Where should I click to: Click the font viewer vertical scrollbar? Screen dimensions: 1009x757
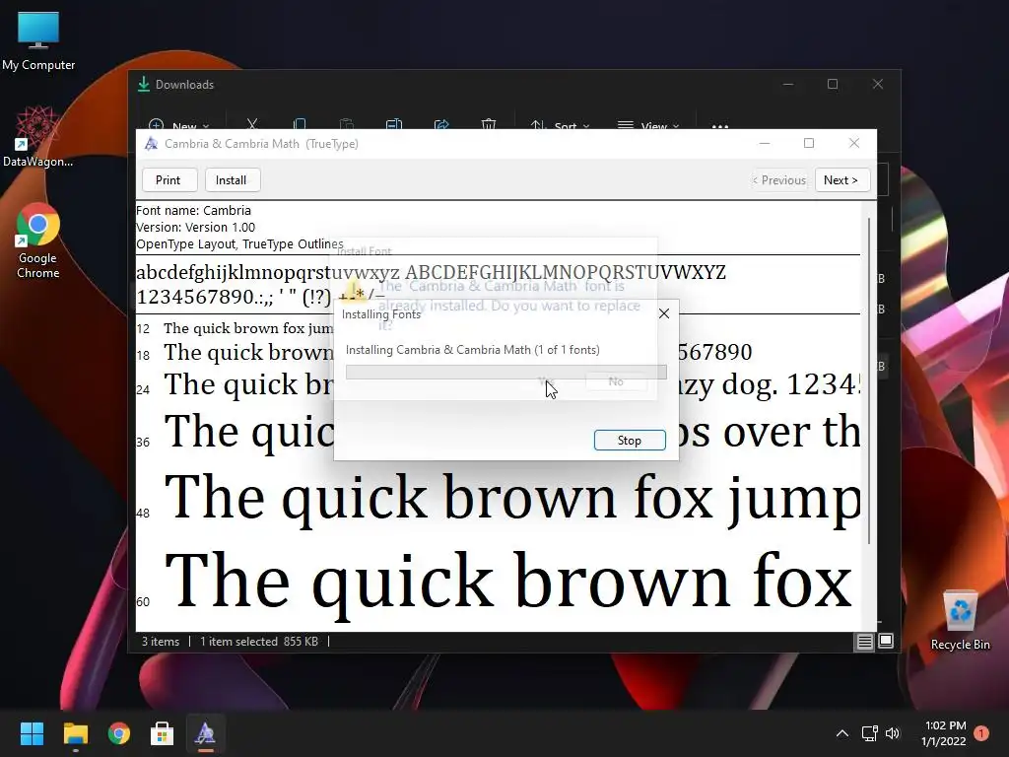pos(869,379)
